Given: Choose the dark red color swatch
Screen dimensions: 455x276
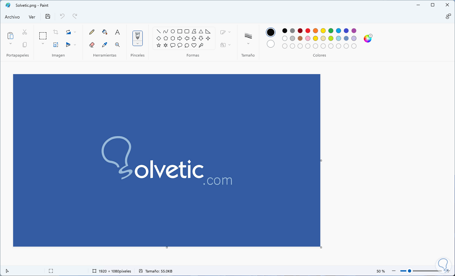Looking at the screenshot, I should (x=300, y=31).
